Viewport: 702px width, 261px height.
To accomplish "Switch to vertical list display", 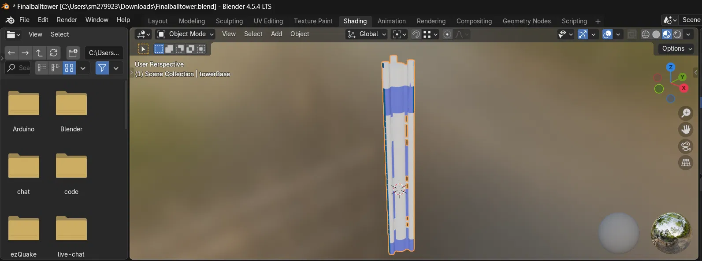I will [x=42, y=68].
